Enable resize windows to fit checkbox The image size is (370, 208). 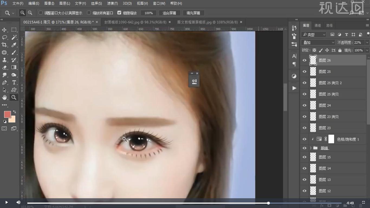click(41, 13)
